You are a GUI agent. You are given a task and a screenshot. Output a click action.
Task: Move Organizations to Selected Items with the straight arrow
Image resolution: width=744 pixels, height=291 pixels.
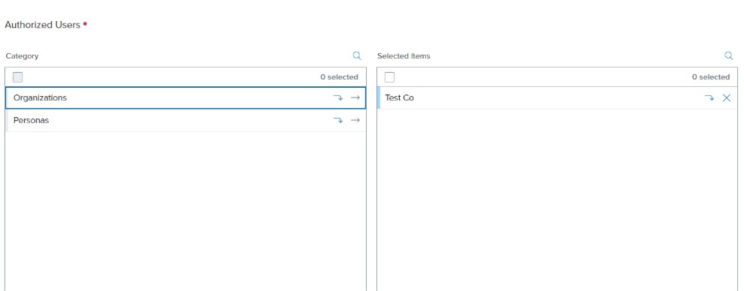click(x=355, y=97)
